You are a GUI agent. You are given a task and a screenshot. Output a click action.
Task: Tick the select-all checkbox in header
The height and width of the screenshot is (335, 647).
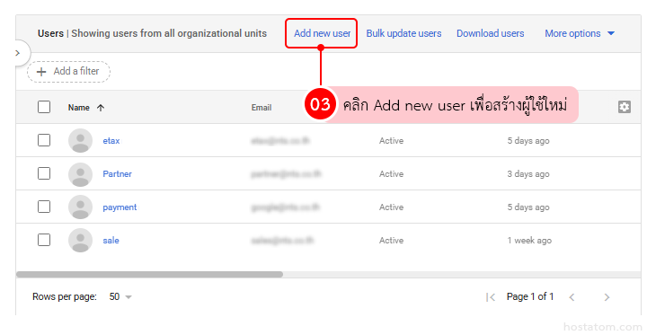point(44,107)
